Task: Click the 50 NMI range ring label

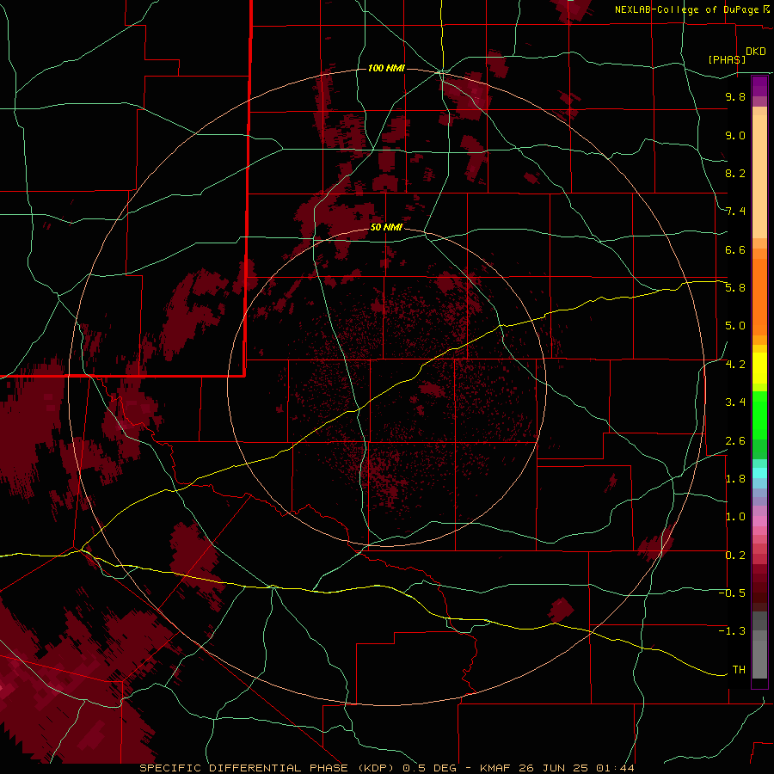Action: [386, 227]
